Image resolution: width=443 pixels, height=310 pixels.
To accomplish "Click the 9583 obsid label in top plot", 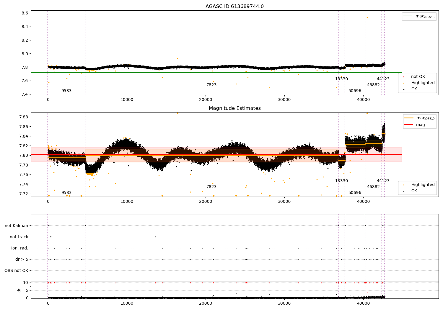I will [66, 91].
